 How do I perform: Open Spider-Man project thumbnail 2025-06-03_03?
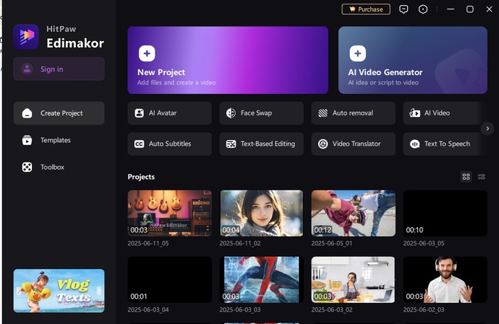coord(261,279)
